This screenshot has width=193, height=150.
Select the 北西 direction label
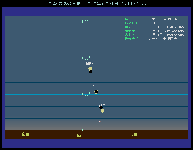click(133, 134)
